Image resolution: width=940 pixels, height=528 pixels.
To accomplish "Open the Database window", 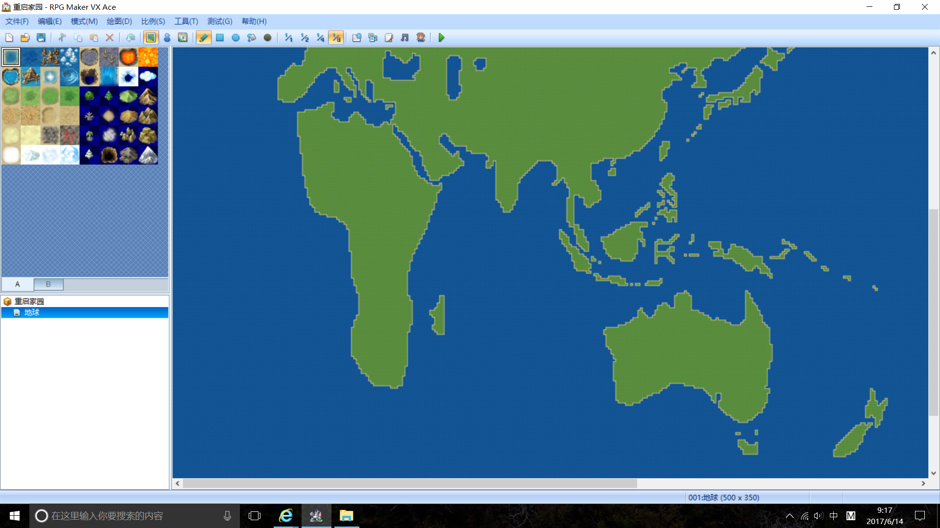I will point(357,38).
